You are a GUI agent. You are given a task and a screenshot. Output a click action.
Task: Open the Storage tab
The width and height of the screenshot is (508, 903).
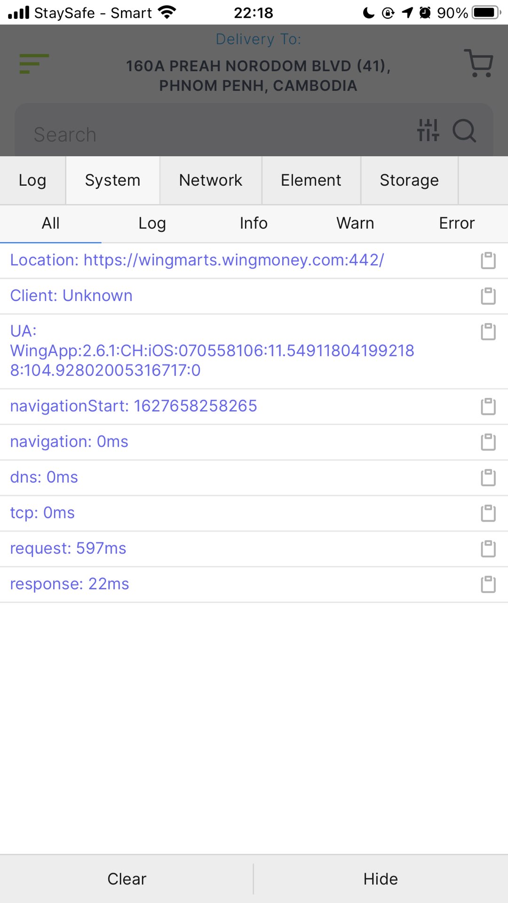point(409,181)
